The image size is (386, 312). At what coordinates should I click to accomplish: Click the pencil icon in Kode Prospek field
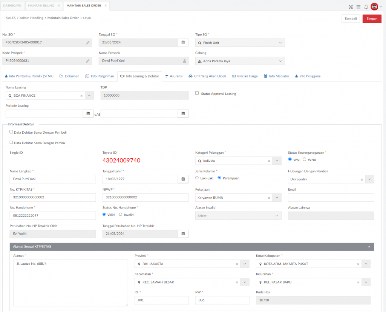coord(87,61)
